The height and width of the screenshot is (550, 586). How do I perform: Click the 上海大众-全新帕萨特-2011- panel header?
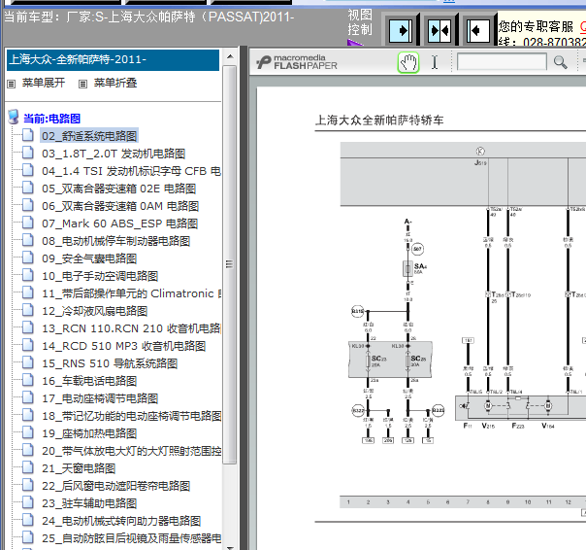point(113,60)
